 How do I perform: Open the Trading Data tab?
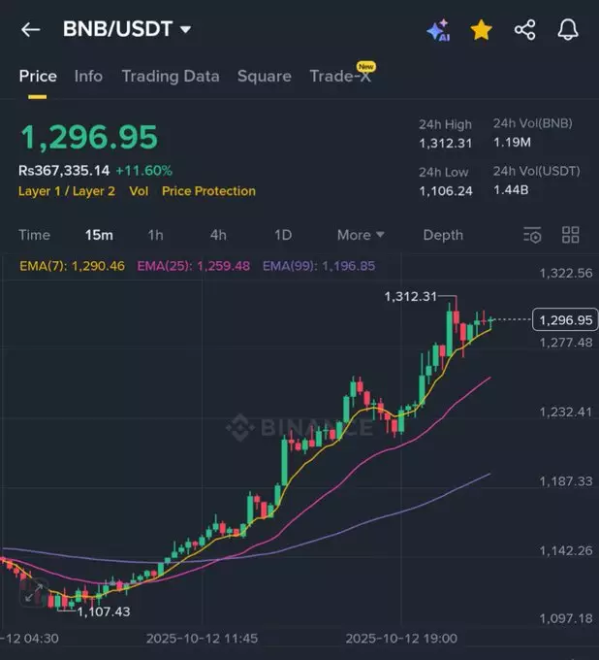click(x=170, y=76)
